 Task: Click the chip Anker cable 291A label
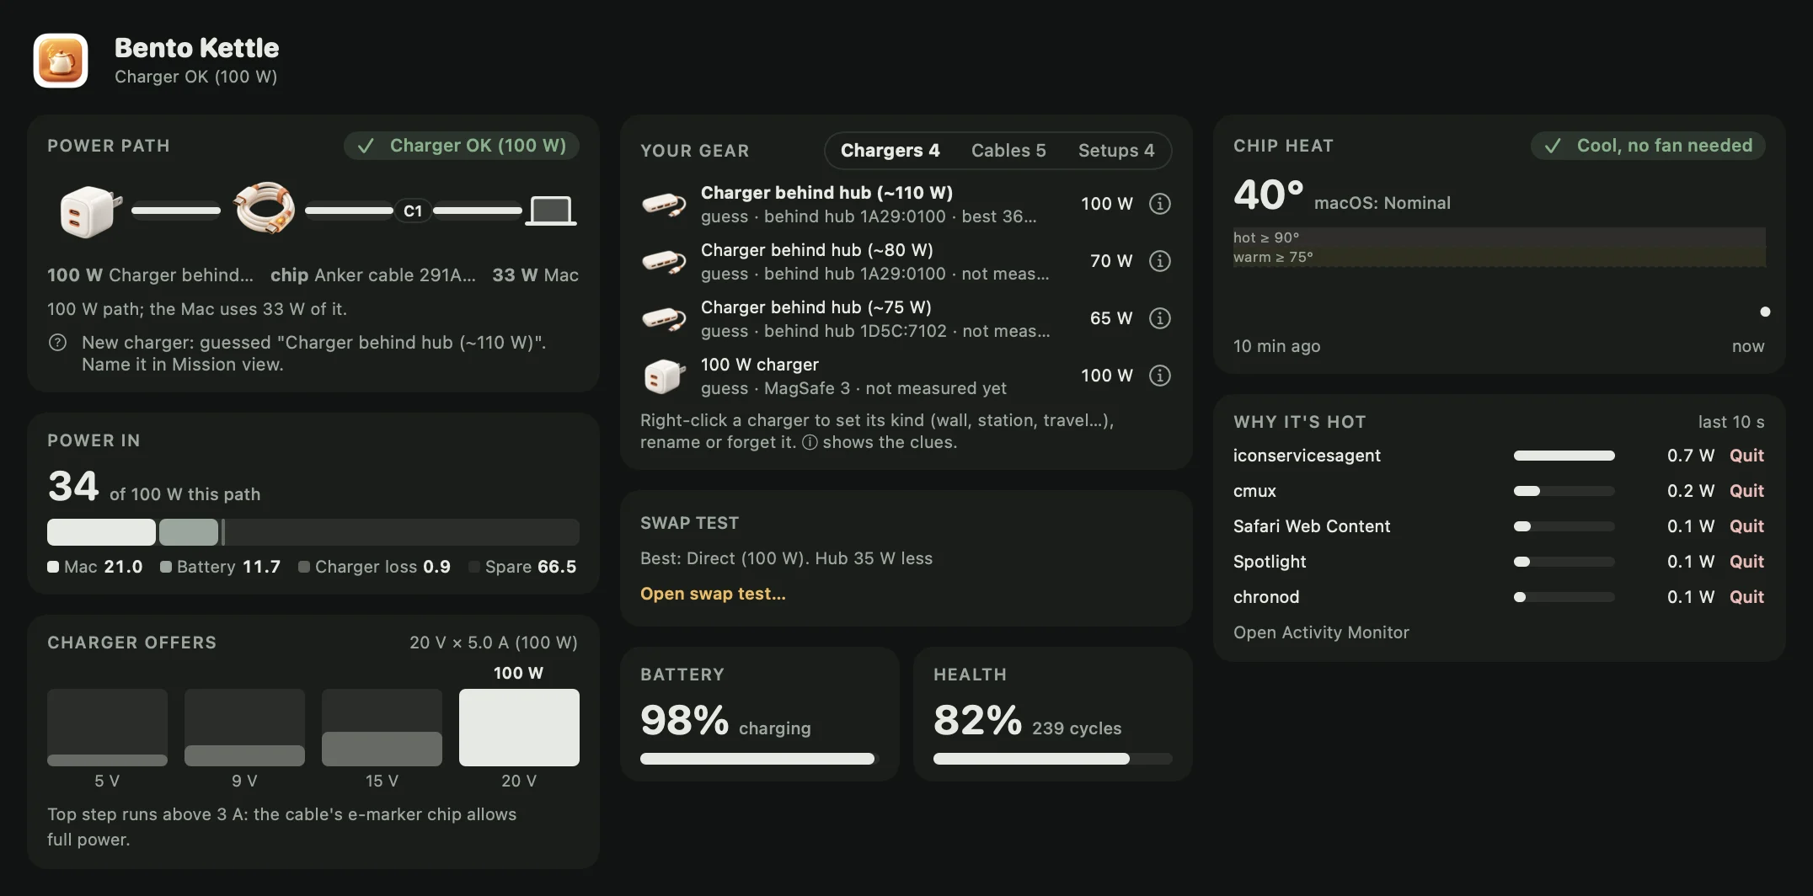point(372,275)
